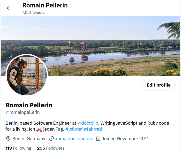Click the link chain icon

(x=52, y=139)
